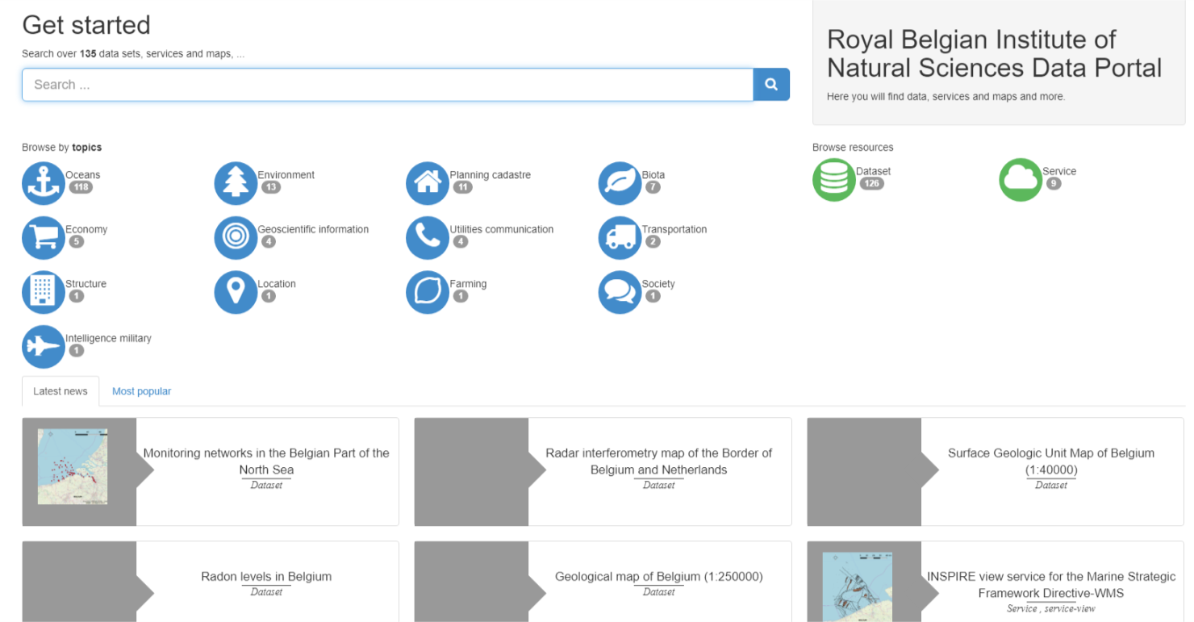Choose the Biota leaf icon

point(620,183)
